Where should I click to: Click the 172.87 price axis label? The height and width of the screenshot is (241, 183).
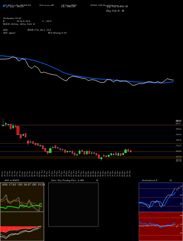pos(178,145)
